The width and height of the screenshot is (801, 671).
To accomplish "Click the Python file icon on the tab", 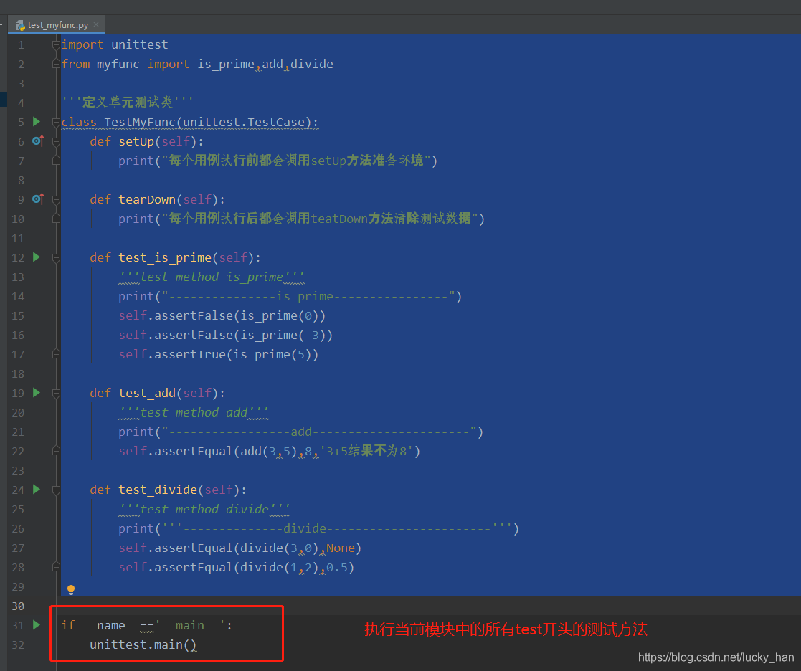I will coord(20,25).
